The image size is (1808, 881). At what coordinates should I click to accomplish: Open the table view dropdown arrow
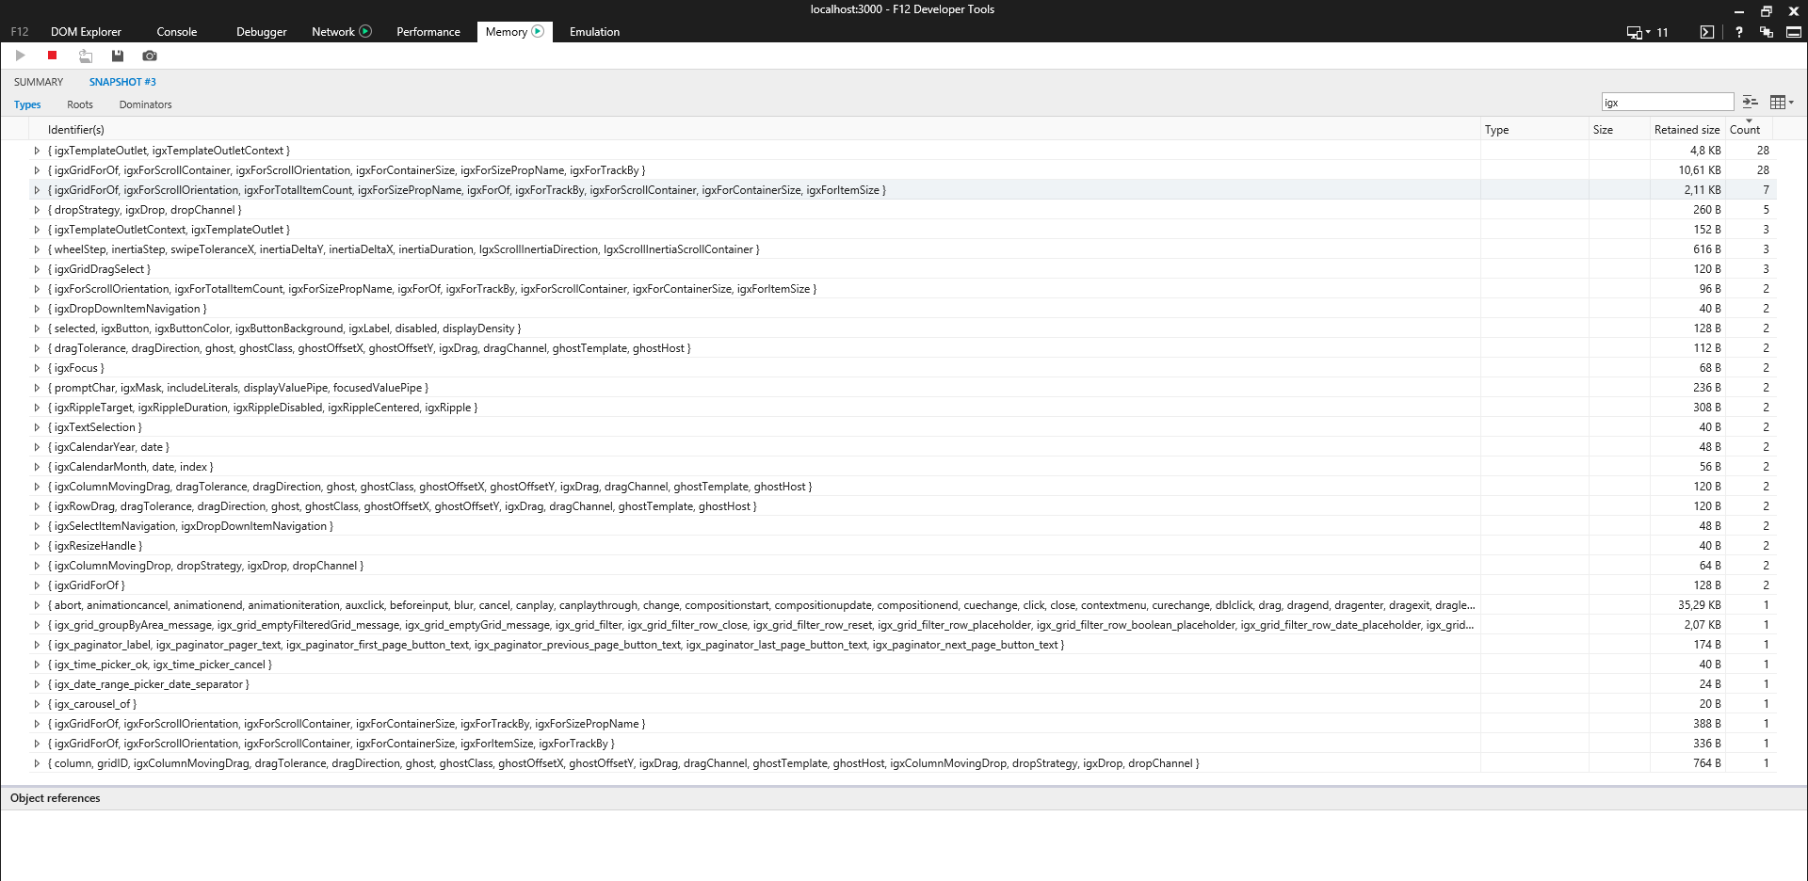(1789, 102)
